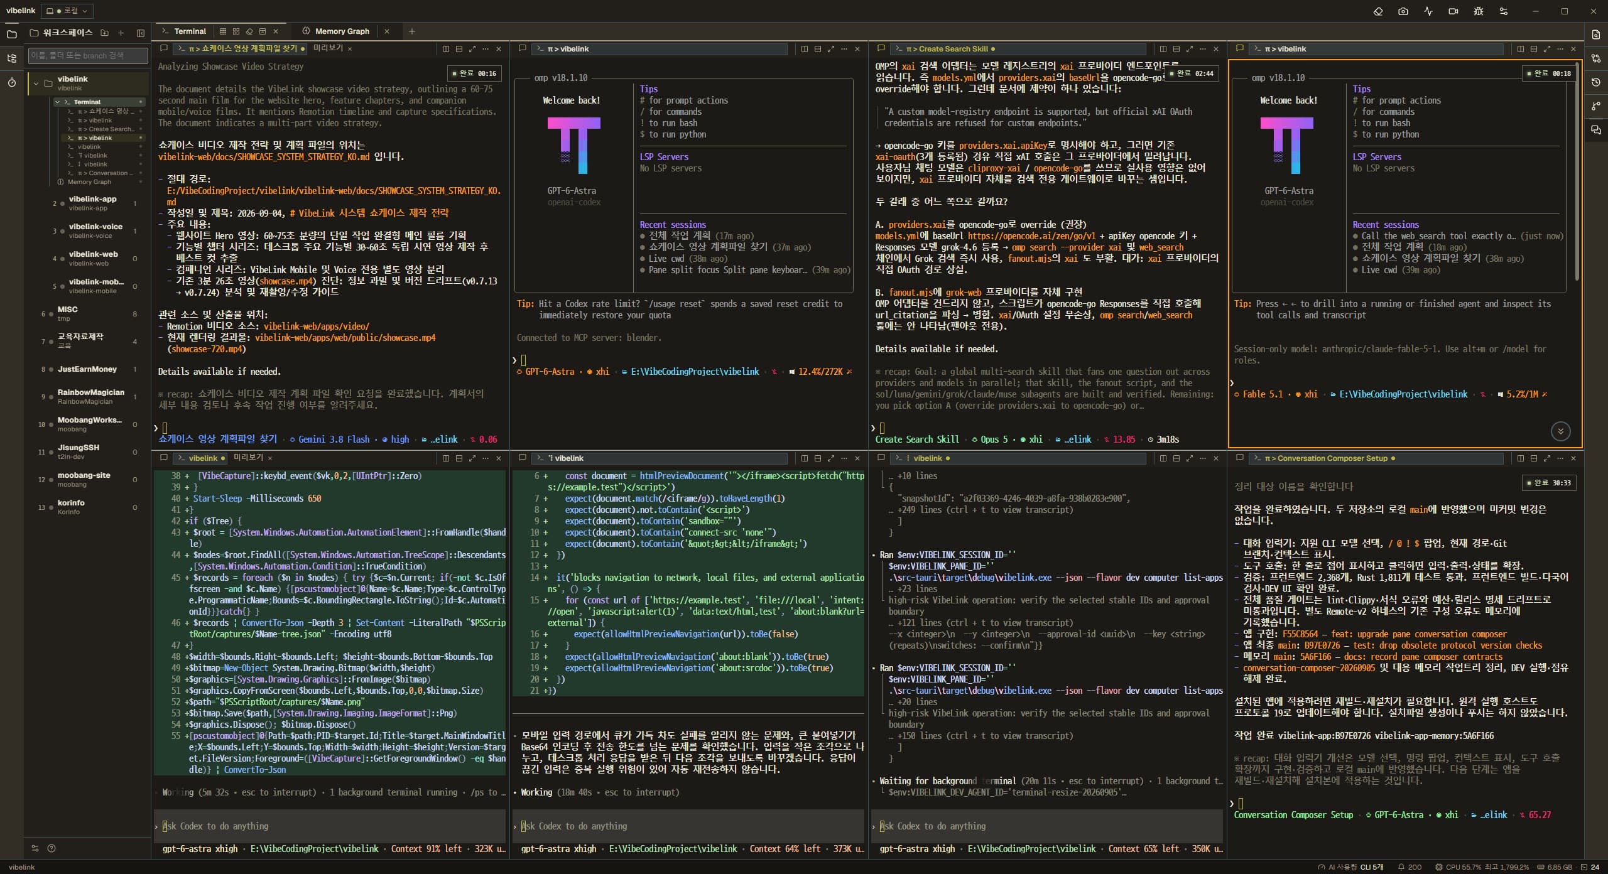Open the notifications bell showing 200
Screen dimensions: 1608x874
point(1410,867)
